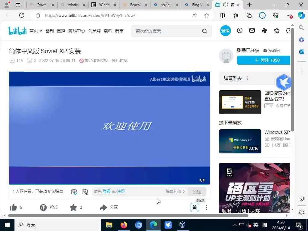Open Edge sidebar search icon
Viewport: 308px width, 231px height.
(301, 27)
